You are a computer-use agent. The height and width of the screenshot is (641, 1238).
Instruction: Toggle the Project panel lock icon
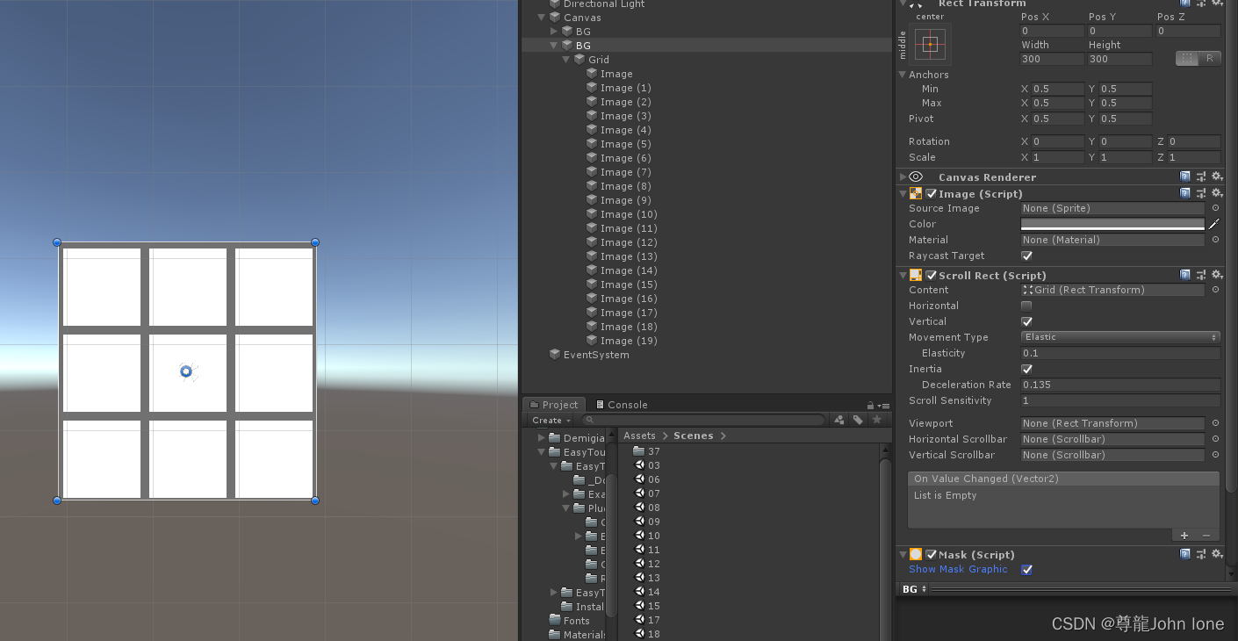pos(870,405)
